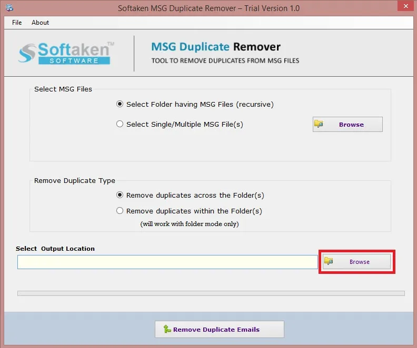
Task: Click Browse button in Select MSG Files section
Action: point(347,124)
